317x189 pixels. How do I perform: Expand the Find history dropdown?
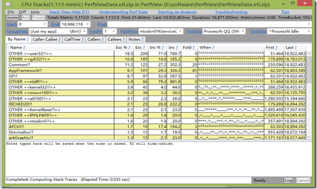pyautogui.click(x=309, y=24)
